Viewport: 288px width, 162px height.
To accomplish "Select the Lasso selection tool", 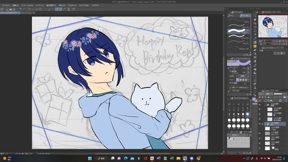I will pyautogui.click(x=255, y=31).
